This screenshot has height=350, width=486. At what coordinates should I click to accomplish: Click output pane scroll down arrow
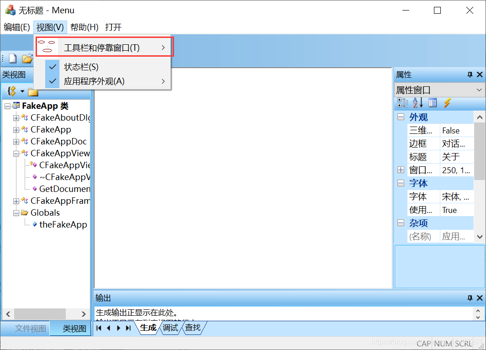(x=478, y=317)
